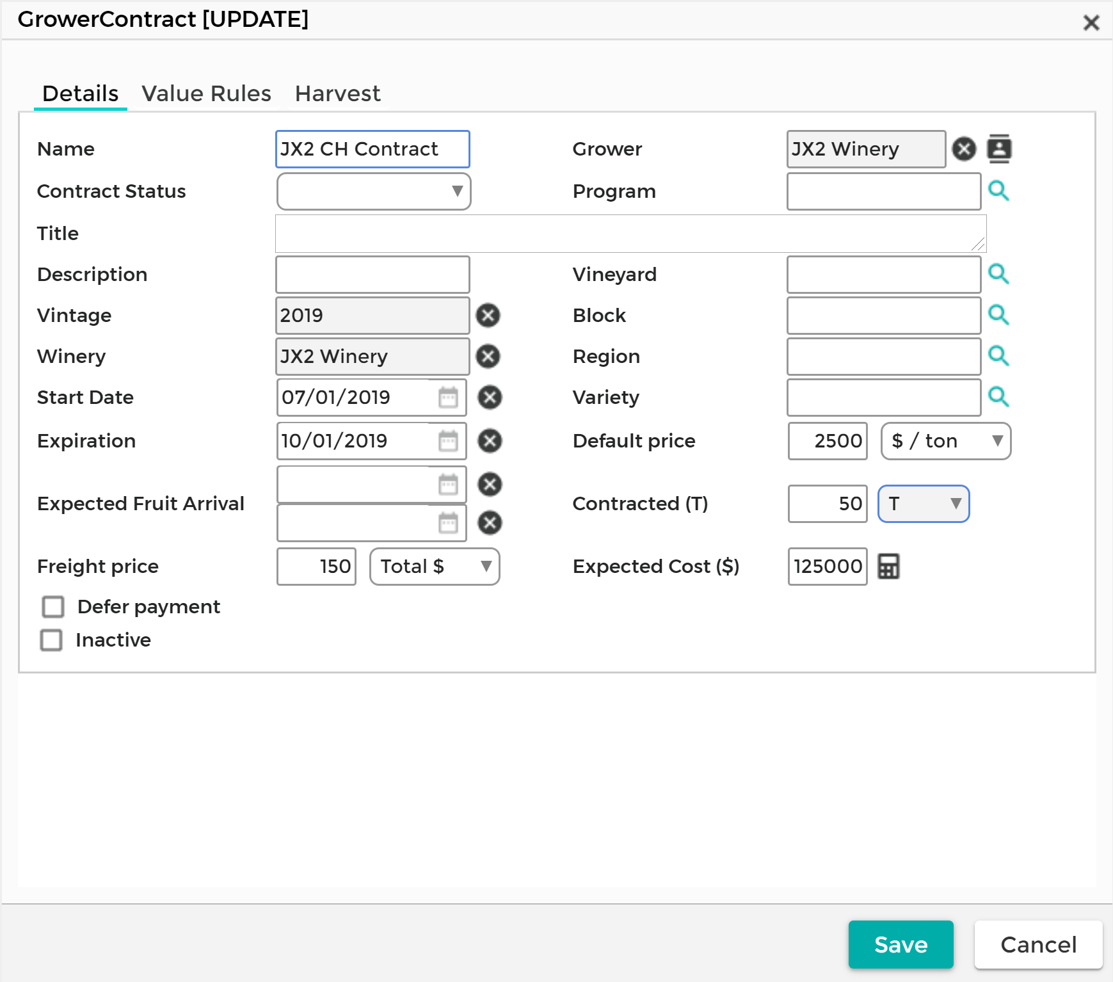Viewport: 1113px width, 982px height.
Task: Click the Expected Fruit Arrival label
Action: click(x=141, y=504)
